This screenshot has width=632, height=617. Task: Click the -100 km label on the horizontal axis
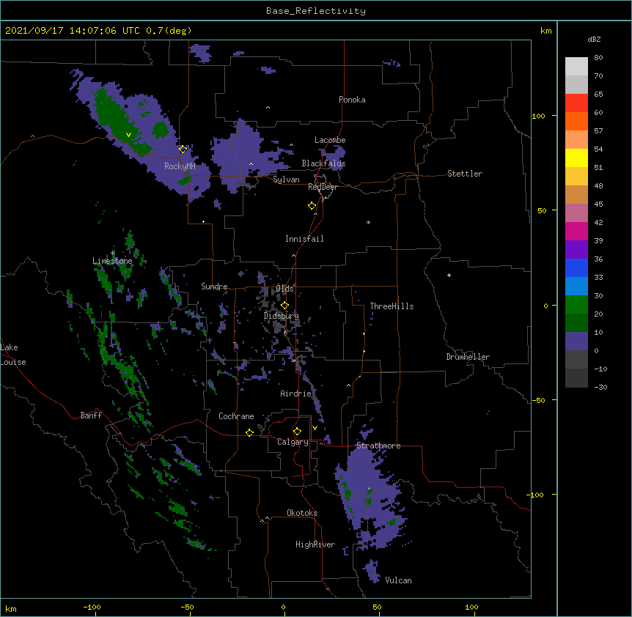(92, 607)
